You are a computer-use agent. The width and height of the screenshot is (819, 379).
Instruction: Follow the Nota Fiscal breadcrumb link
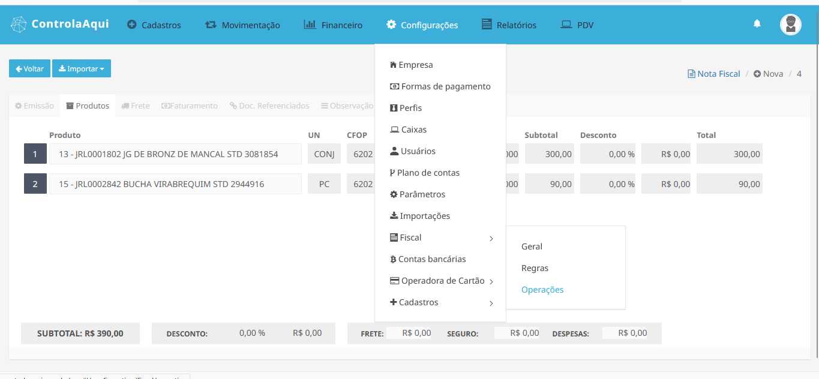point(713,74)
